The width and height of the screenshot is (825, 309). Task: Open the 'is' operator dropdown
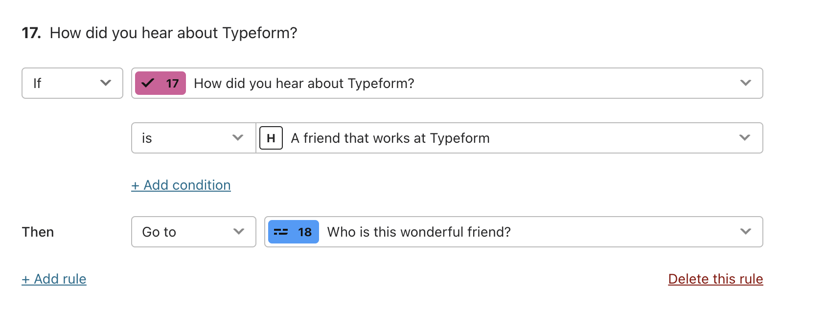tap(194, 138)
